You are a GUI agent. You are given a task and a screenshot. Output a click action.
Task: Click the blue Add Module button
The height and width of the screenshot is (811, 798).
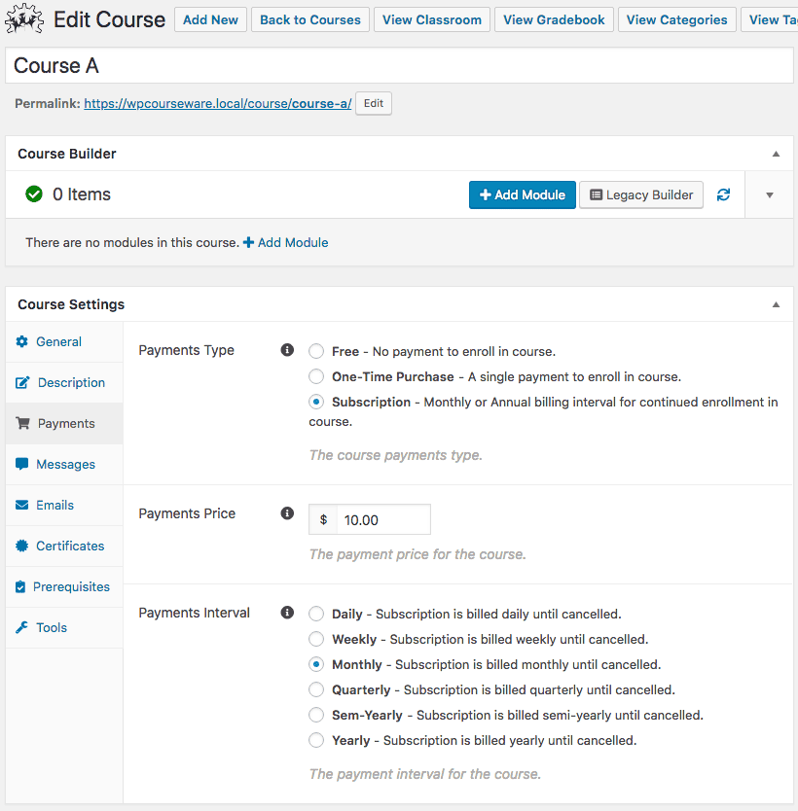click(x=523, y=195)
